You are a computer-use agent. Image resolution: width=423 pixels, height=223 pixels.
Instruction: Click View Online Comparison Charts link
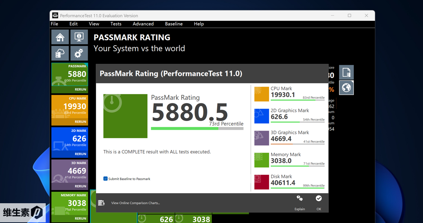(x=135, y=203)
